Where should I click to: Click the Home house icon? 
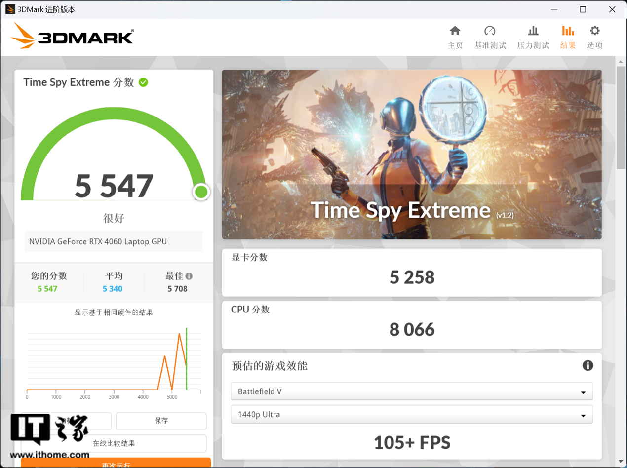[x=455, y=31]
